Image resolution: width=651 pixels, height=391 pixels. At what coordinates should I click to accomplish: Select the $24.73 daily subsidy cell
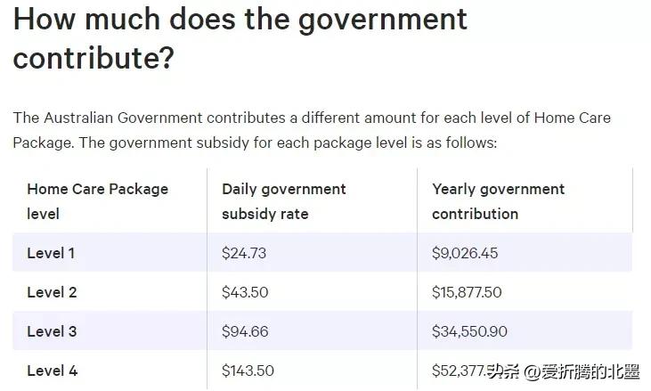[x=244, y=253]
